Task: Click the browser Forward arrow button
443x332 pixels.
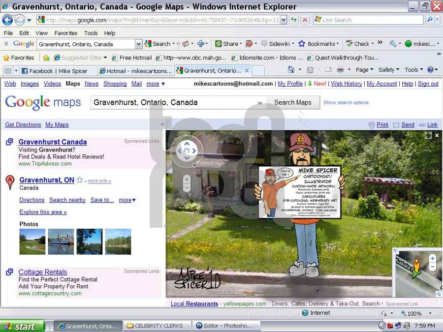Action: point(19,20)
